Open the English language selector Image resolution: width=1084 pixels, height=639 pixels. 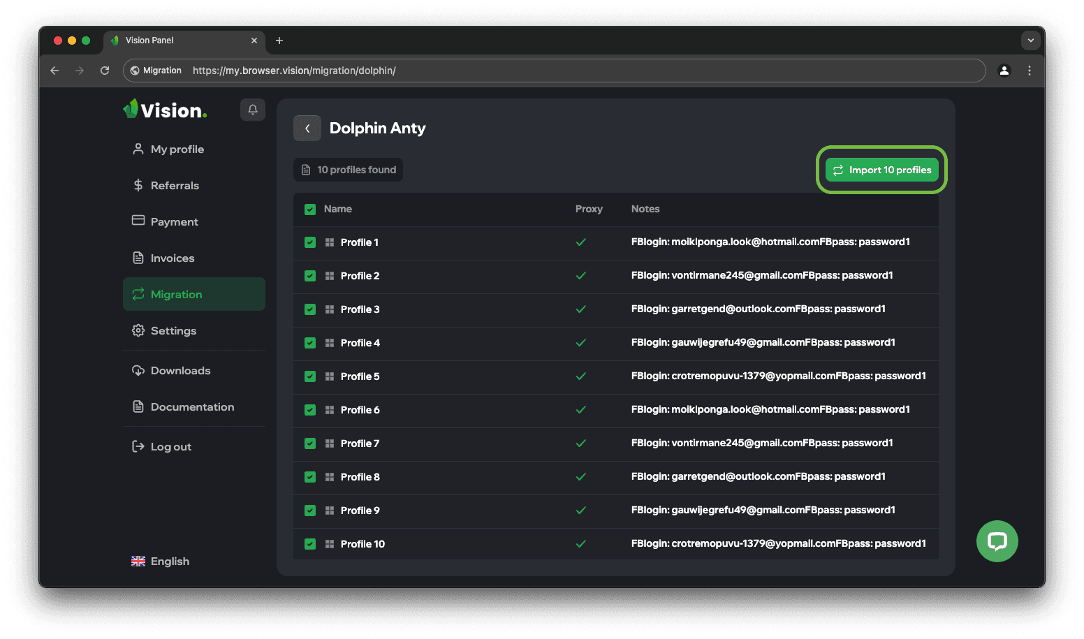[x=161, y=561]
